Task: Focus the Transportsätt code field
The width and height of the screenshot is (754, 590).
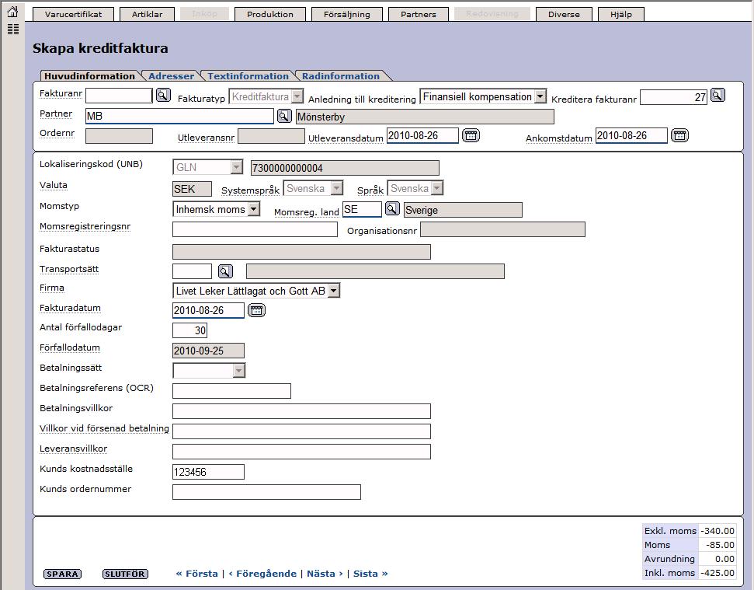Action: [192, 271]
